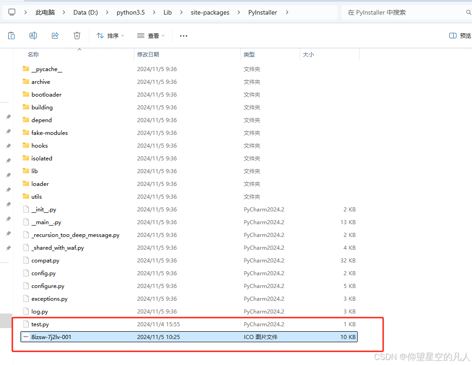Expand the chevron after 此电脑 breadcrumb
This screenshot has width=472, height=365.
[64, 12]
